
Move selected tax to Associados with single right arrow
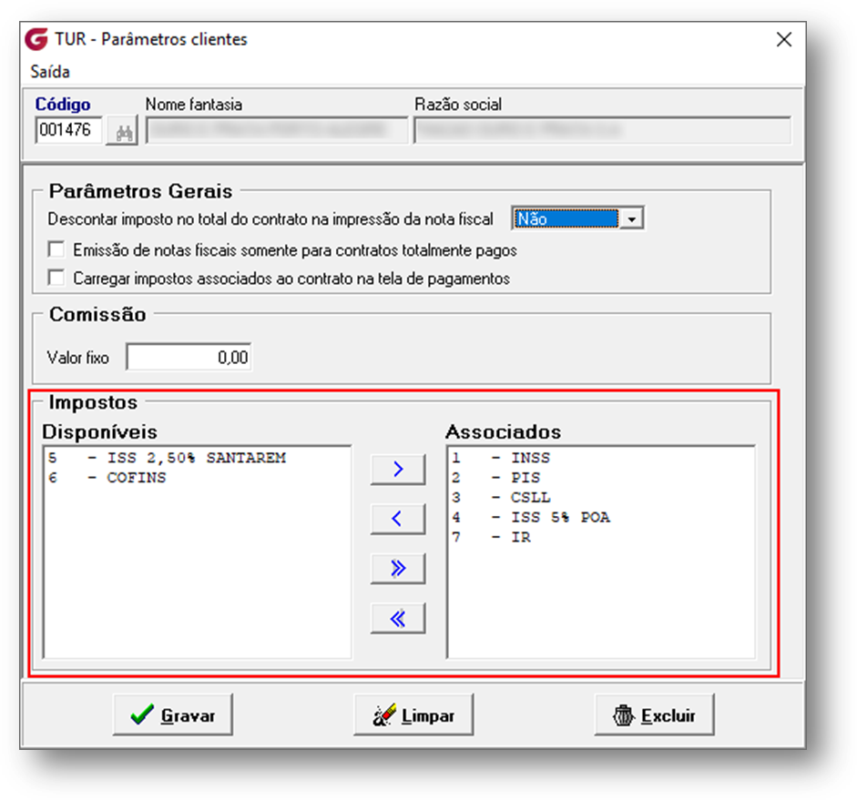coord(398,469)
